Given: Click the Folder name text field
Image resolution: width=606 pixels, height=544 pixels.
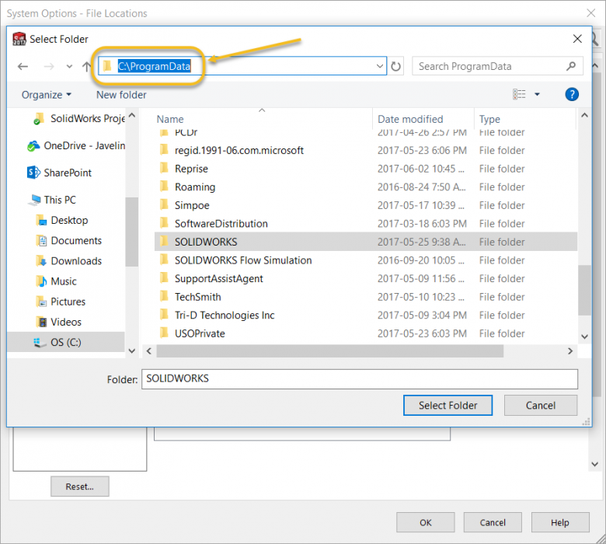Looking at the screenshot, I should pyautogui.click(x=360, y=379).
